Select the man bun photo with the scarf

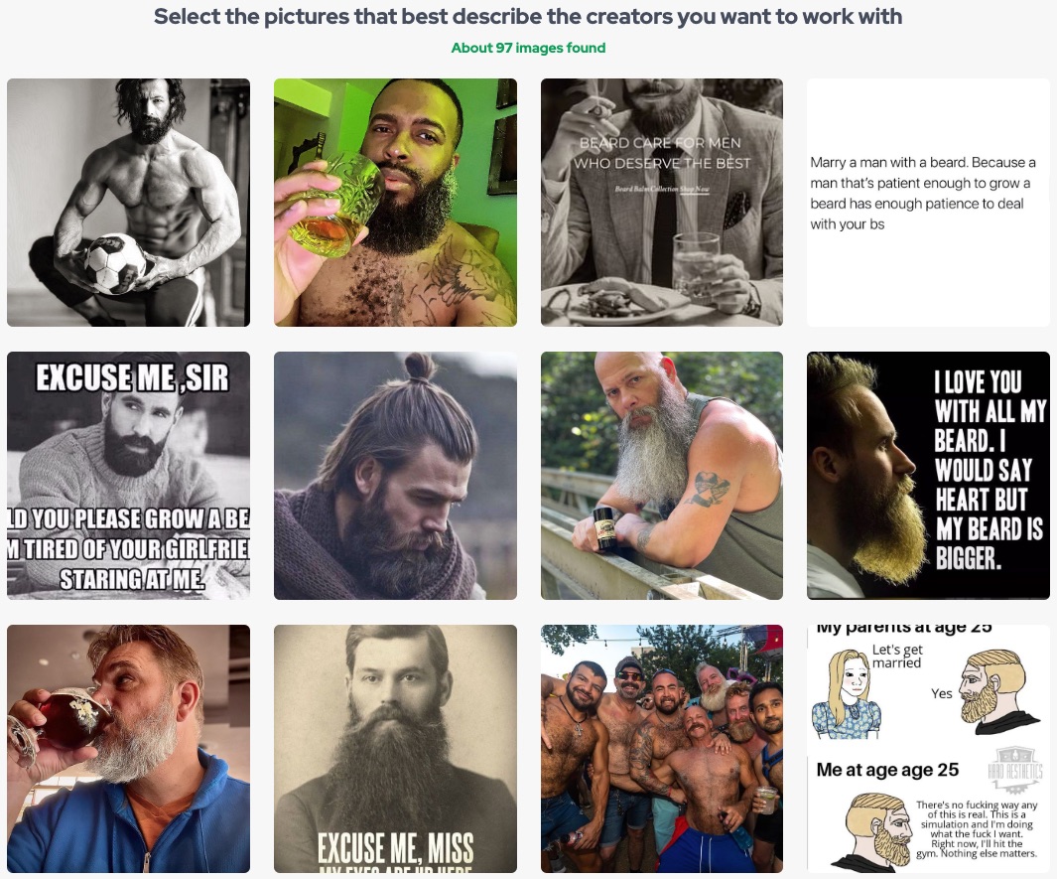(395, 475)
